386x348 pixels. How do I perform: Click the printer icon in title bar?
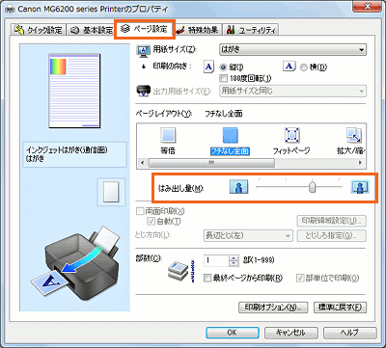[x=10, y=9]
